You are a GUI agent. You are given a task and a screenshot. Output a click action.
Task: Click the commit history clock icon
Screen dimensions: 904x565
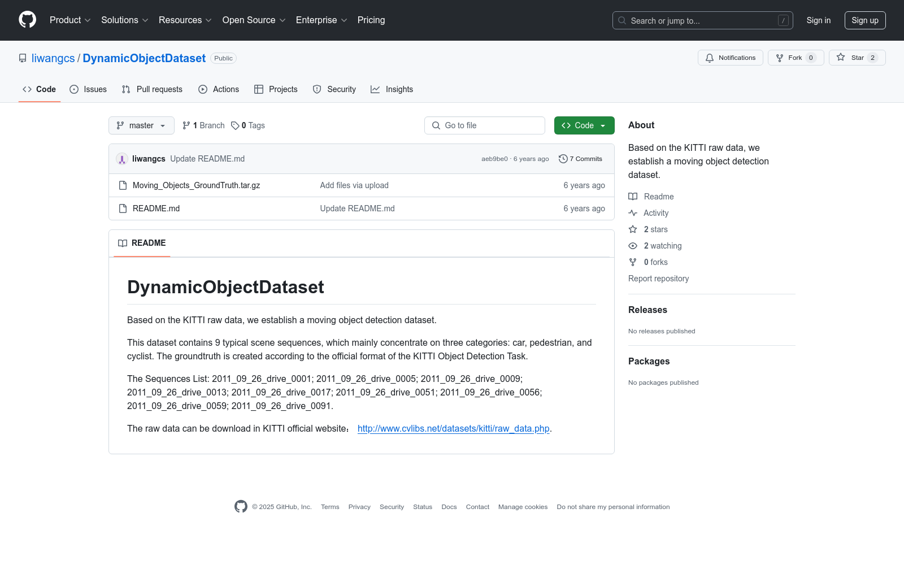563,159
